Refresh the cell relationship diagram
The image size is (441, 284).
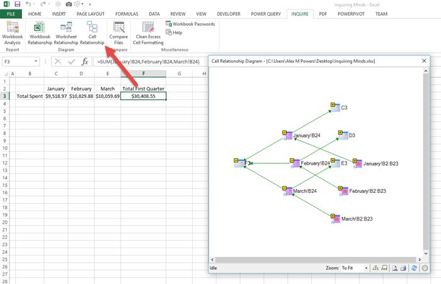coord(414,268)
